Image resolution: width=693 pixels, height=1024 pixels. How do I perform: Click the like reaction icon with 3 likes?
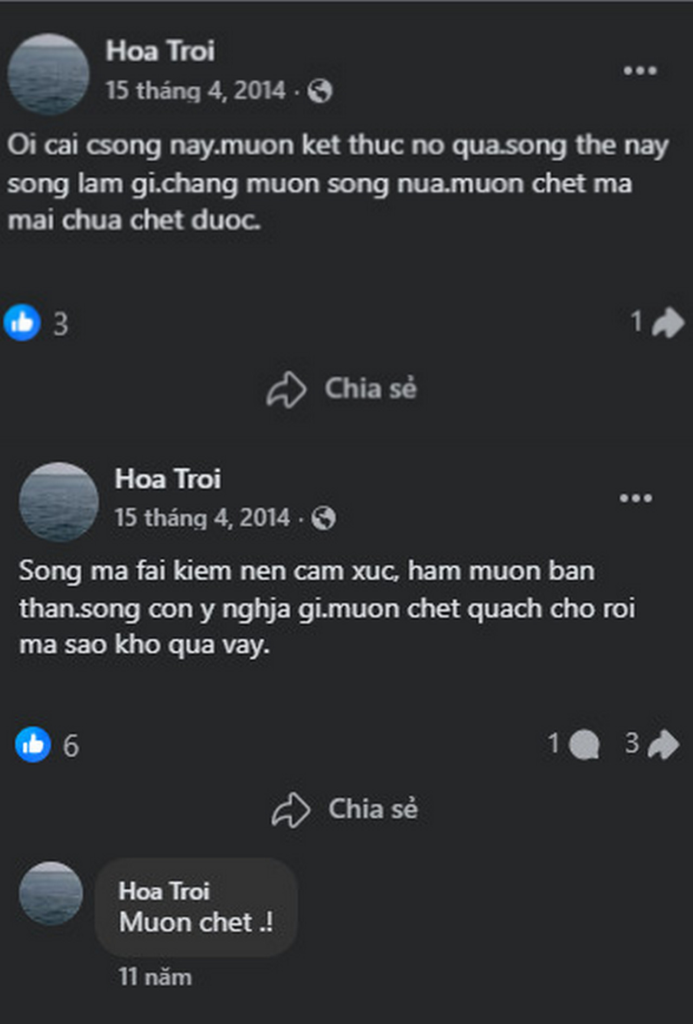point(22,323)
